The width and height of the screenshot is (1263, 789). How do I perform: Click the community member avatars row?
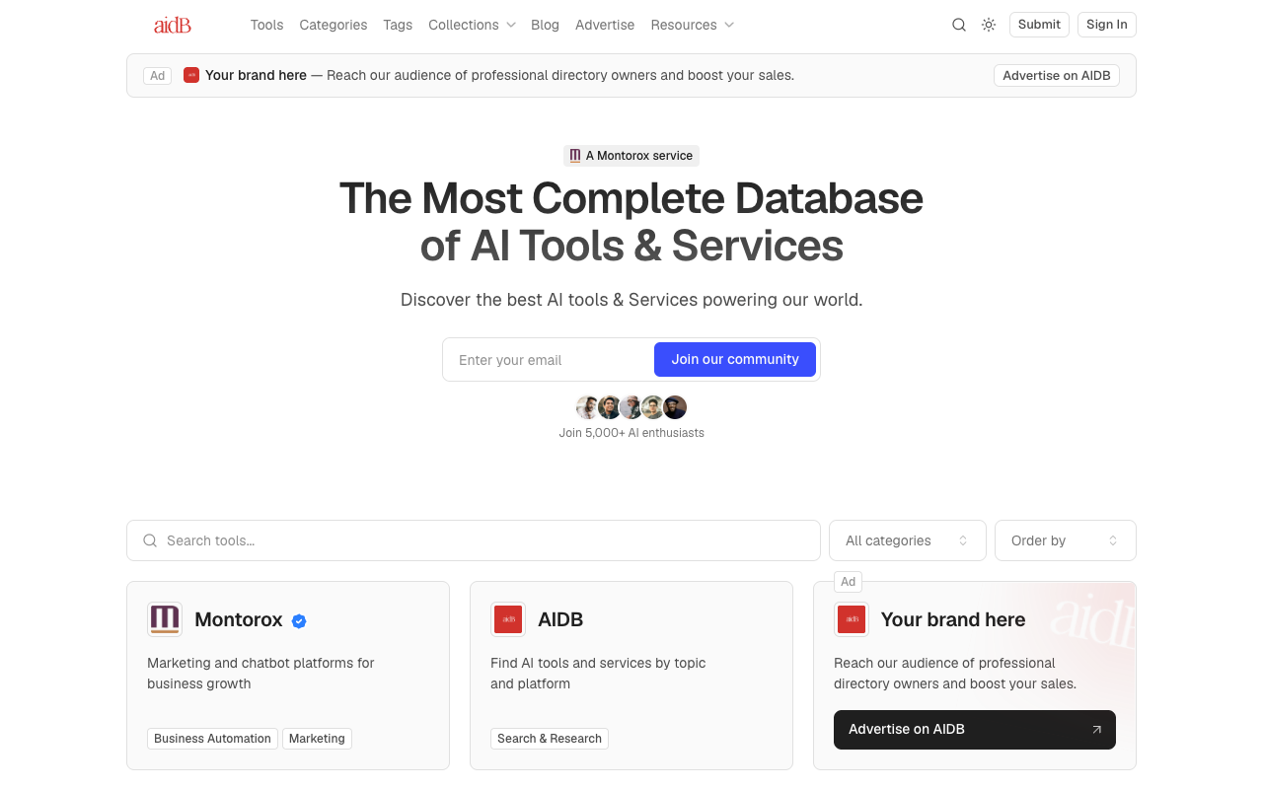(631, 407)
